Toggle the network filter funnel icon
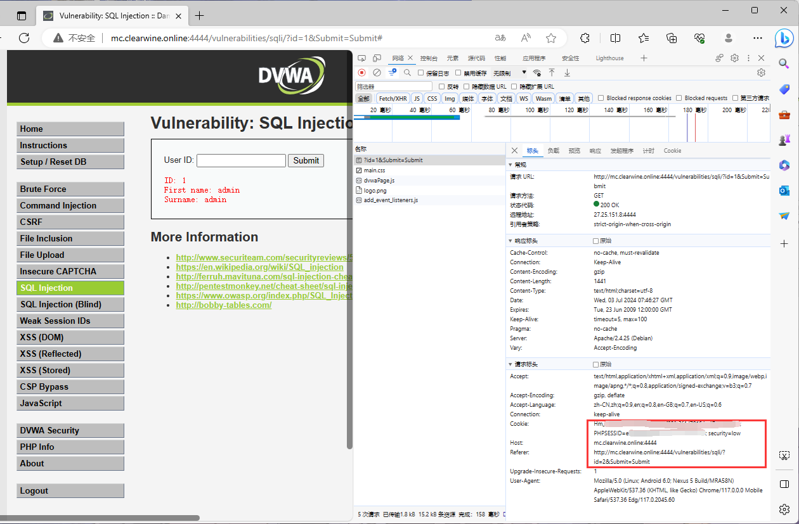 (393, 73)
